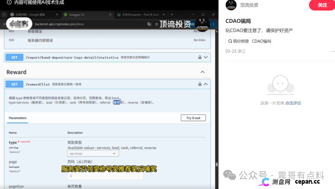Open the post's ellipsis options icon
Viewport: 335px width, 189px height.
pos(333,51)
